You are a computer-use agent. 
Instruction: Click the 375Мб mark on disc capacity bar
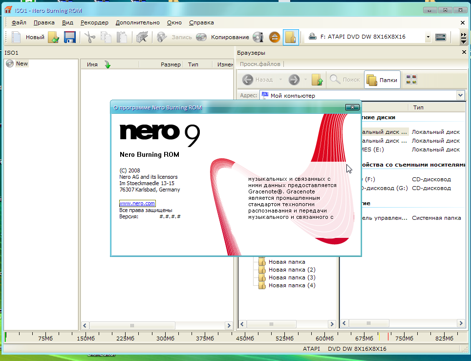point(205,338)
